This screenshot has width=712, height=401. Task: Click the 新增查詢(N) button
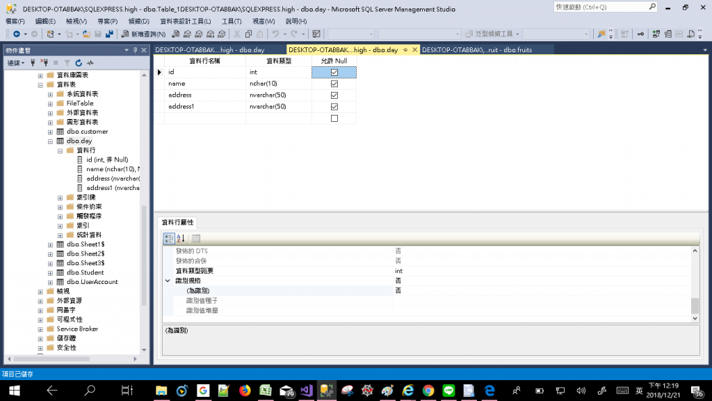(143, 34)
